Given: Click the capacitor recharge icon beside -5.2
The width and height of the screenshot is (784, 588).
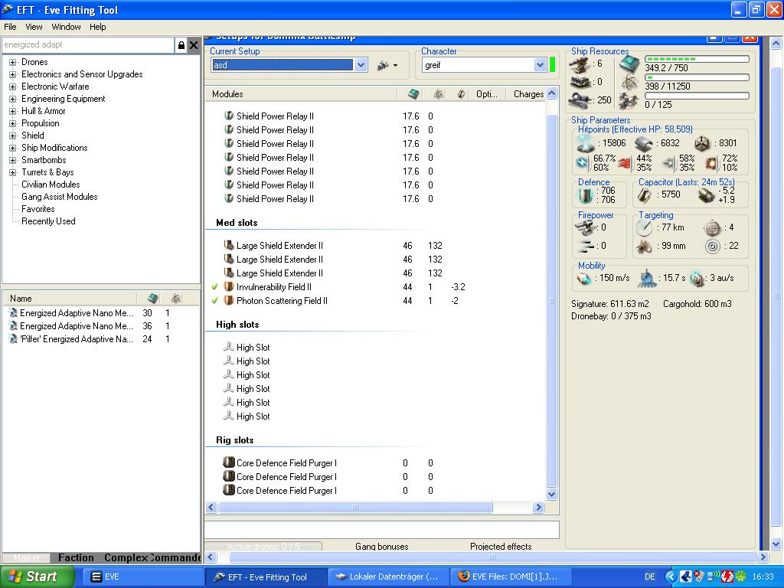Looking at the screenshot, I should point(706,195).
